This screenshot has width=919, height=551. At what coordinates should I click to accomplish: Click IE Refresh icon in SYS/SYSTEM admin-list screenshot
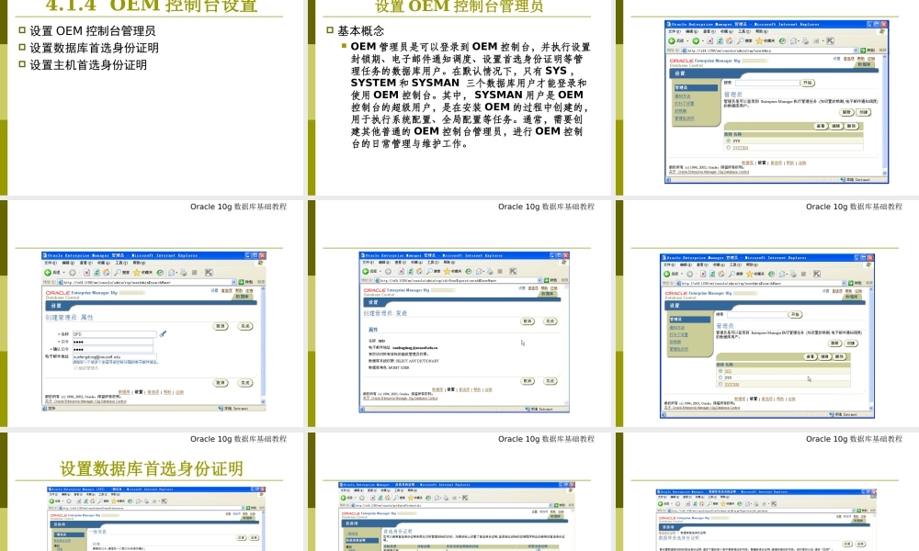click(720, 41)
